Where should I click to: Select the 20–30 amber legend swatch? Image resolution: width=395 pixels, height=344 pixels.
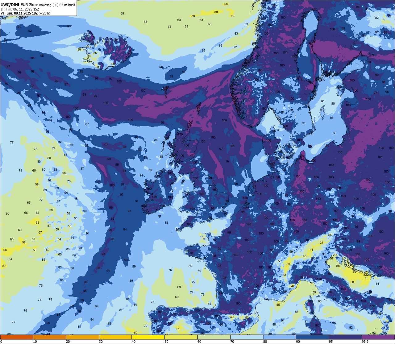[82, 337]
